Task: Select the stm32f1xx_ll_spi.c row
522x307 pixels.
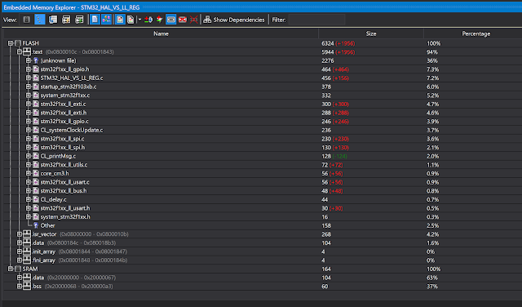Action: point(263,139)
